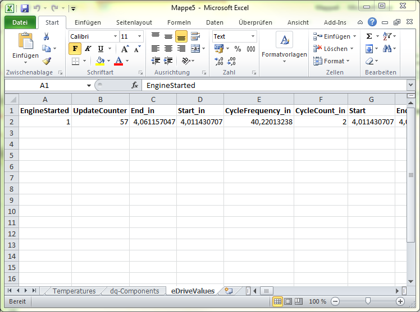Image resolution: width=420 pixels, height=312 pixels.
Task: Click the yellow fill color bucket
Action: coord(100,61)
